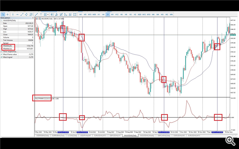Select M12 timeframe
This screenshot has height=149, width=239.
[144, 14]
